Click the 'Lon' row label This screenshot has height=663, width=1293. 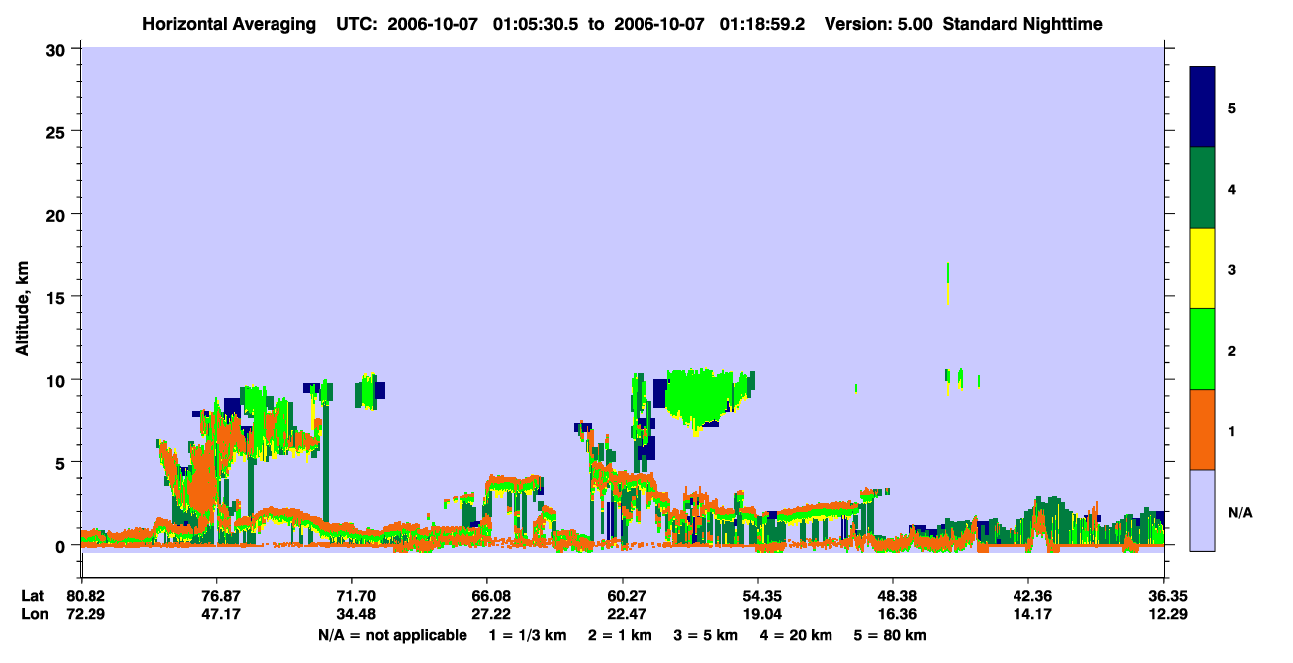pyautogui.click(x=34, y=614)
